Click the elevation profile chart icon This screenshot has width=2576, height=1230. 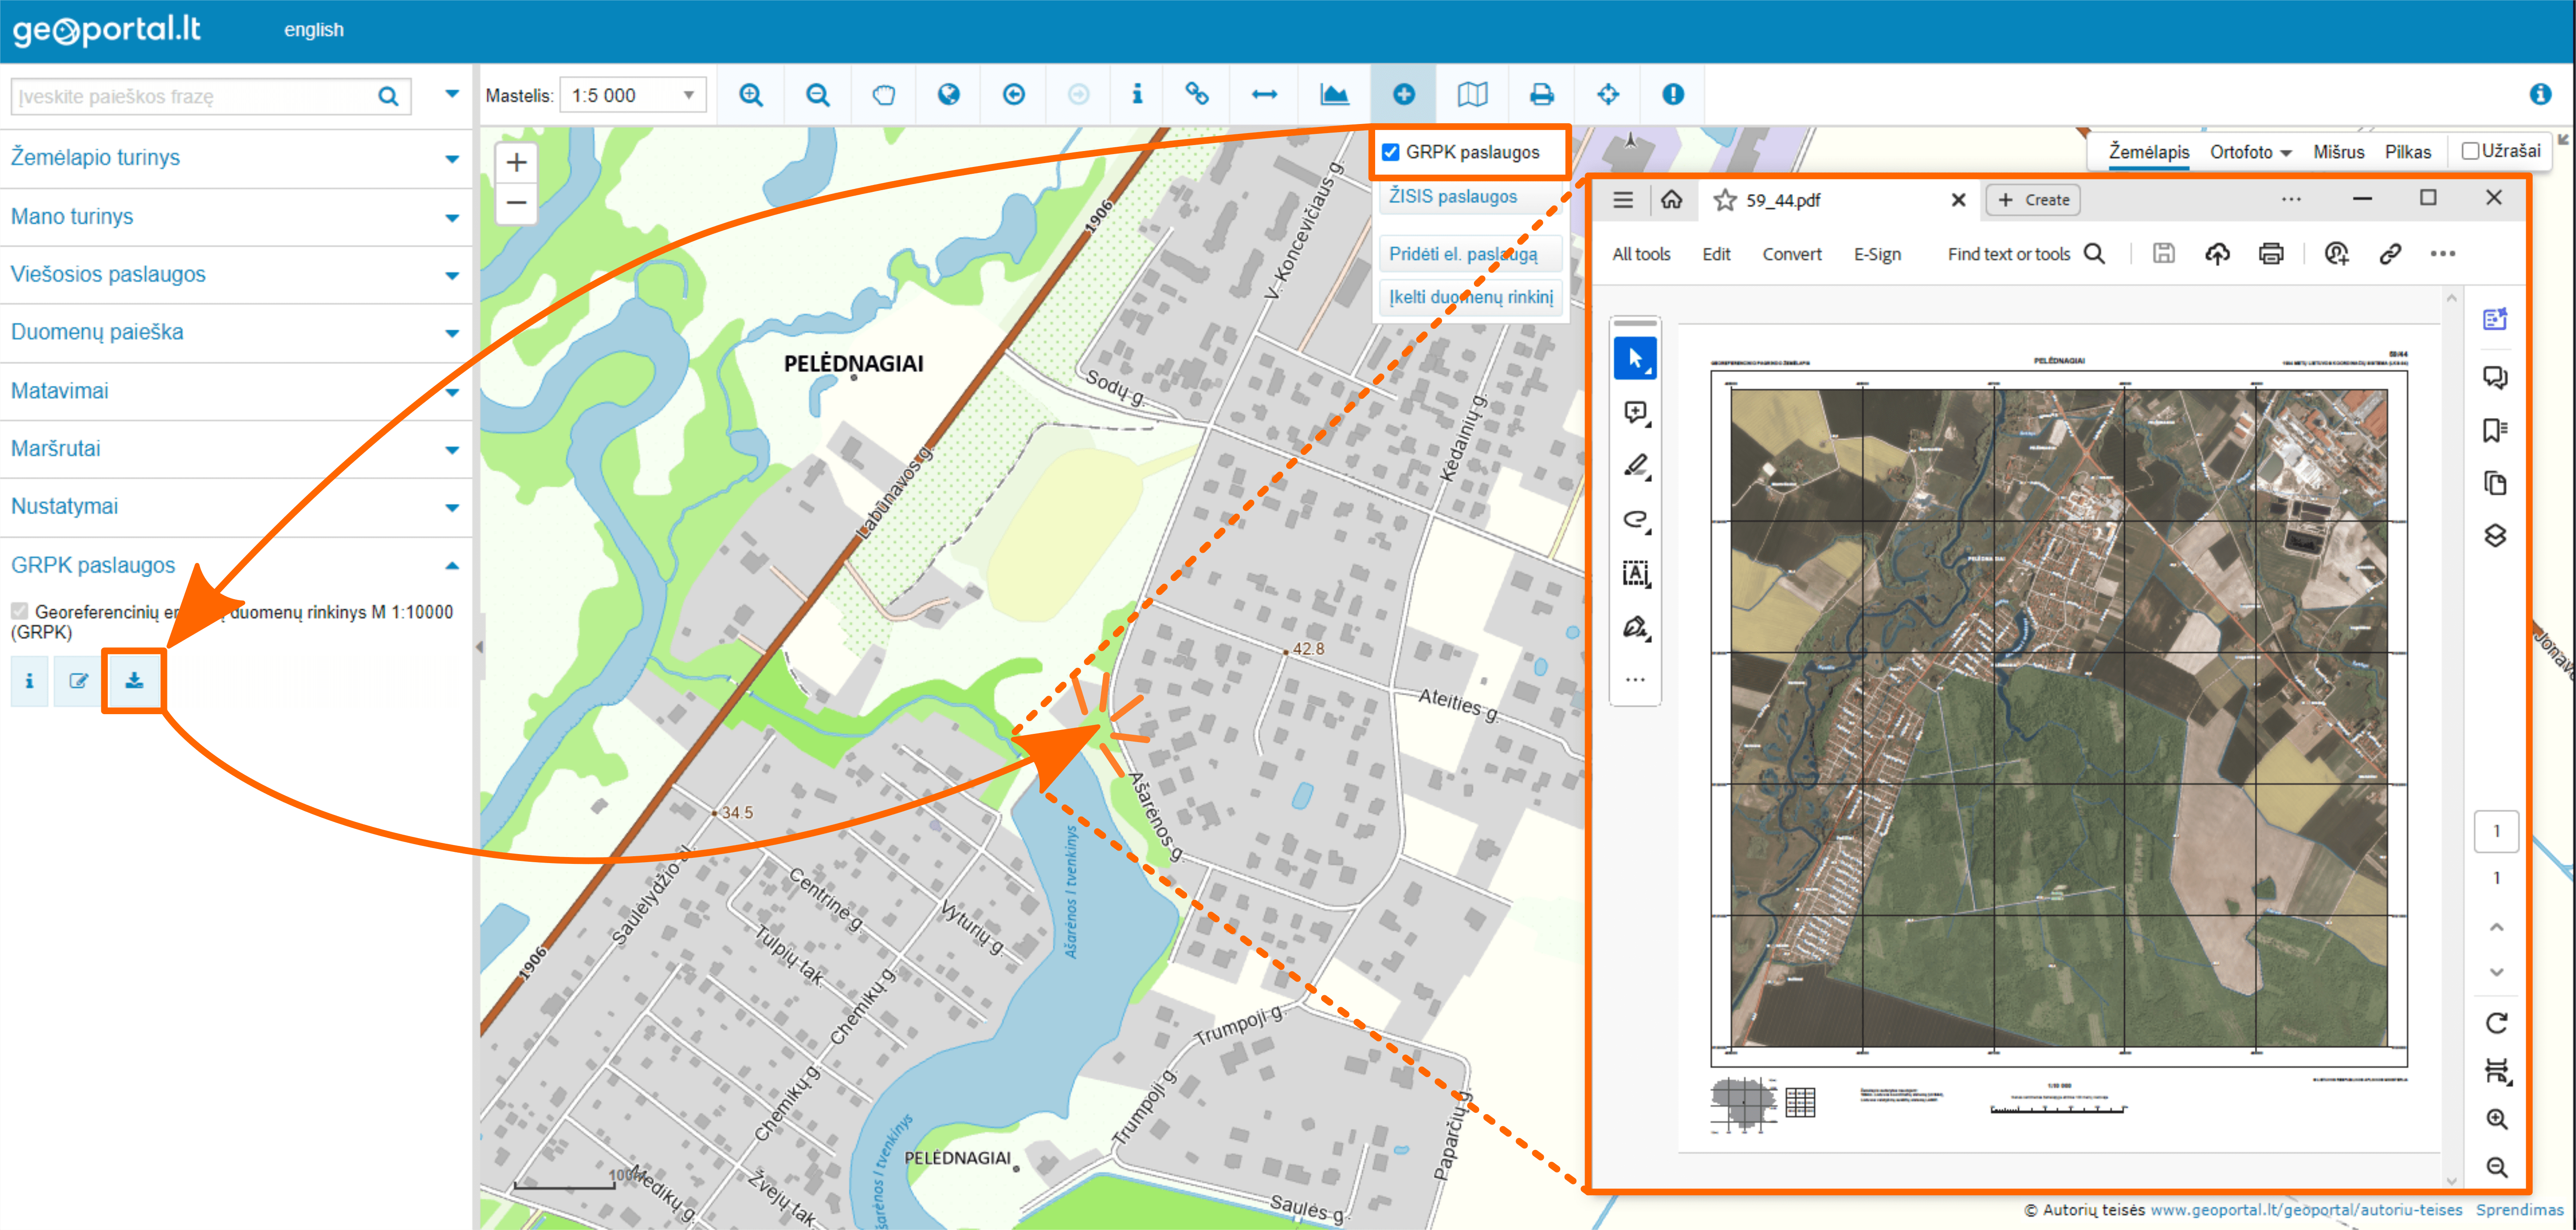tap(1334, 95)
